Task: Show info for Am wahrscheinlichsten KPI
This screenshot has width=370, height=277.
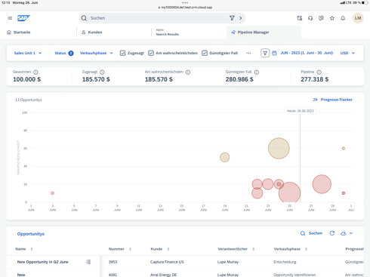Action: tap(188, 72)
